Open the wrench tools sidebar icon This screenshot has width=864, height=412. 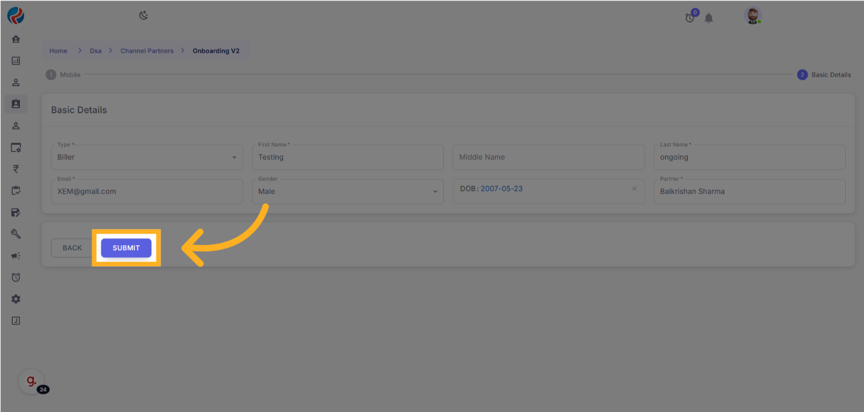pyautogui.click(x=16, y=234)
